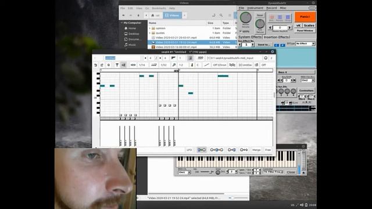Click the Master Volume knob
The width and height of the screenshot is (372, 209).
point(245,17)
